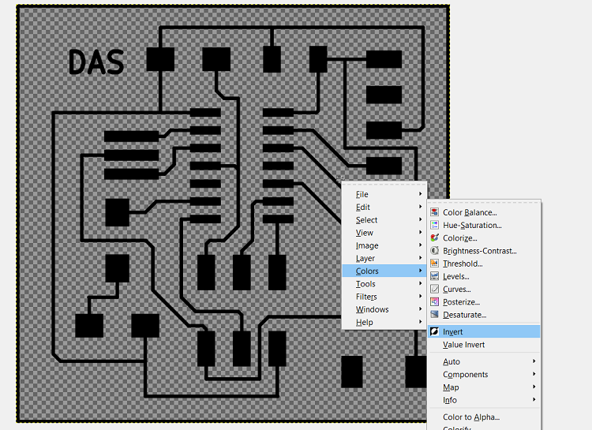Expand the Info submenu
The width and height of the screenshot is (592, 430).
tap(485, 400)
